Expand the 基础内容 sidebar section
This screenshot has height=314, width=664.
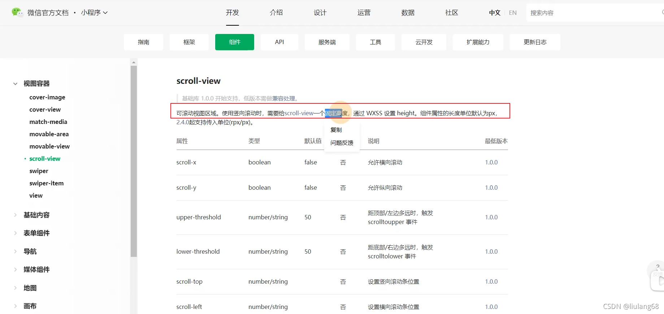pos(36,215)
